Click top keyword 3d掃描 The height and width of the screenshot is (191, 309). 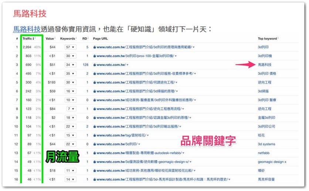click(x=263, y=91)
